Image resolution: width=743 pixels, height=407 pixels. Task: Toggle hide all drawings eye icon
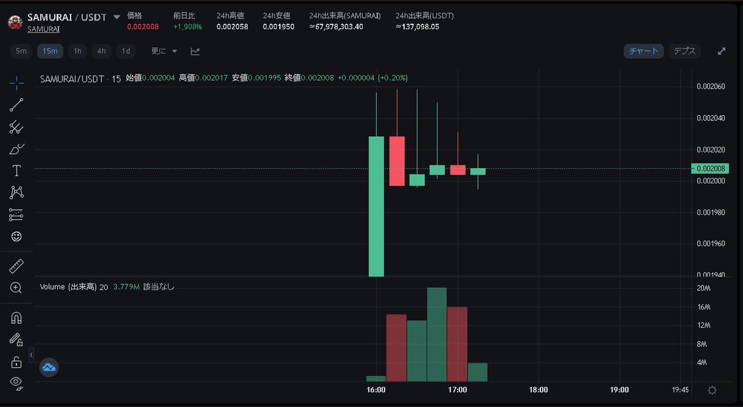[17, 383]
